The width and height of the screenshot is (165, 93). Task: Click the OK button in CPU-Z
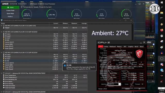(139, 89)
